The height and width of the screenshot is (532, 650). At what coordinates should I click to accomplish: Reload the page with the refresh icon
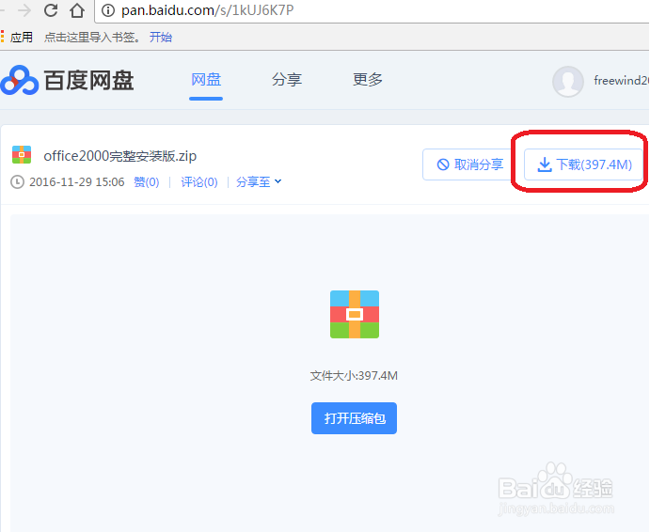click(51, 10)
